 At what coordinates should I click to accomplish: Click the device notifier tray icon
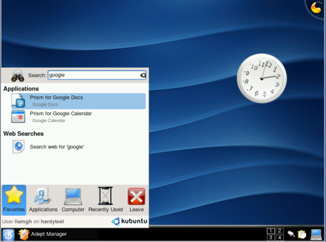291,234
